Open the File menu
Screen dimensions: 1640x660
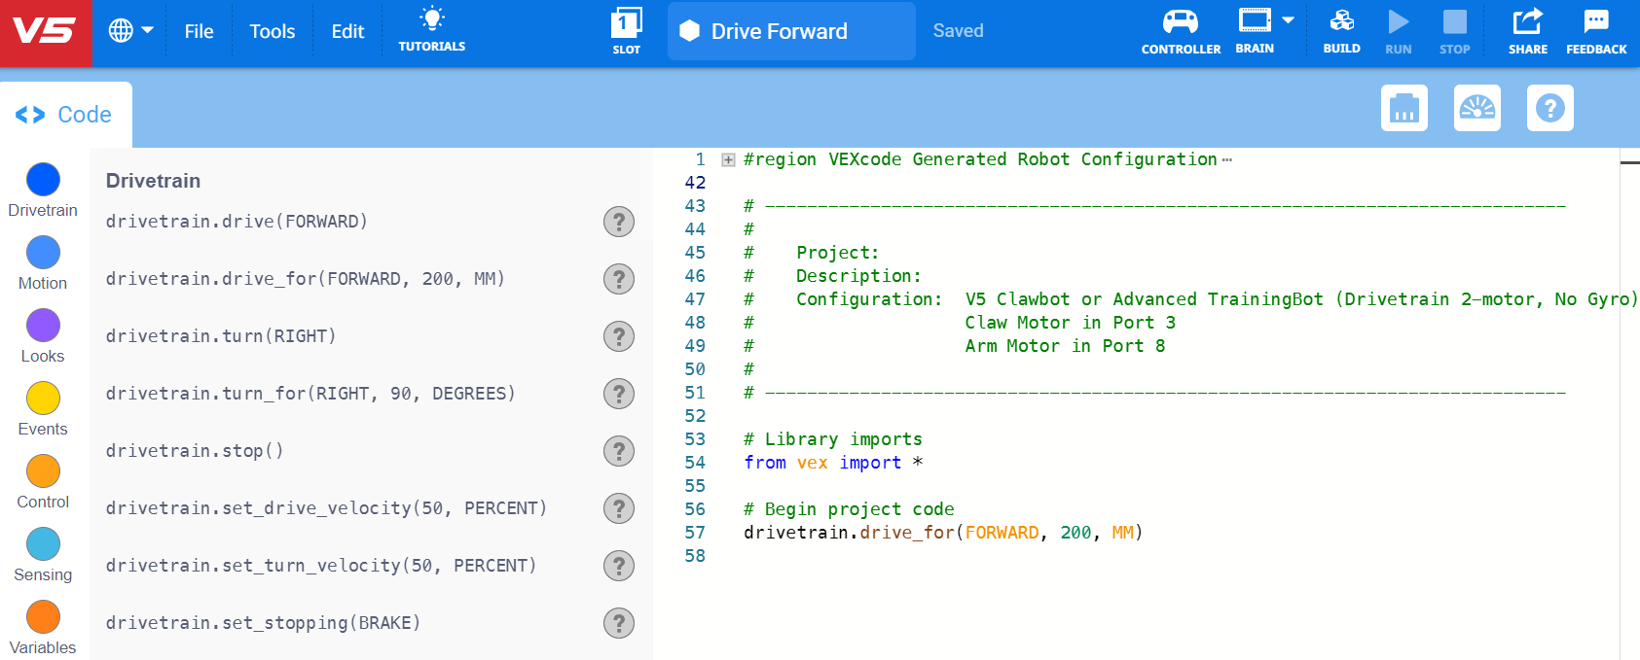(x=199, y=32)
